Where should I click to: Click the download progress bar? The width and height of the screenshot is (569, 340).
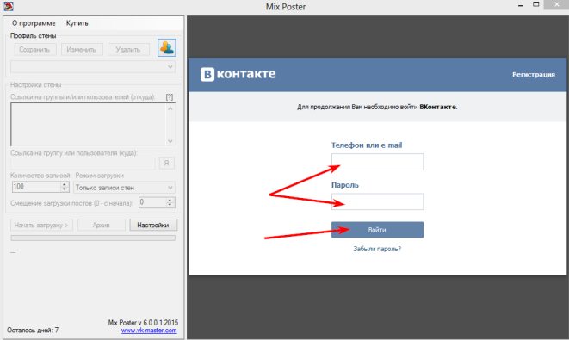pyautogui.click(x=93, y=238)
